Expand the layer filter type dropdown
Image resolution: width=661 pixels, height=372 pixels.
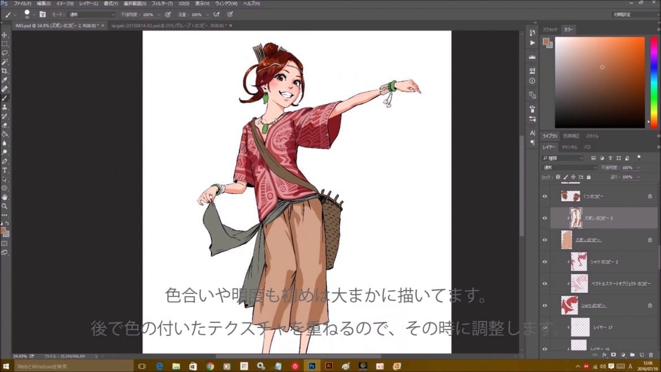(x=562, y=158)
